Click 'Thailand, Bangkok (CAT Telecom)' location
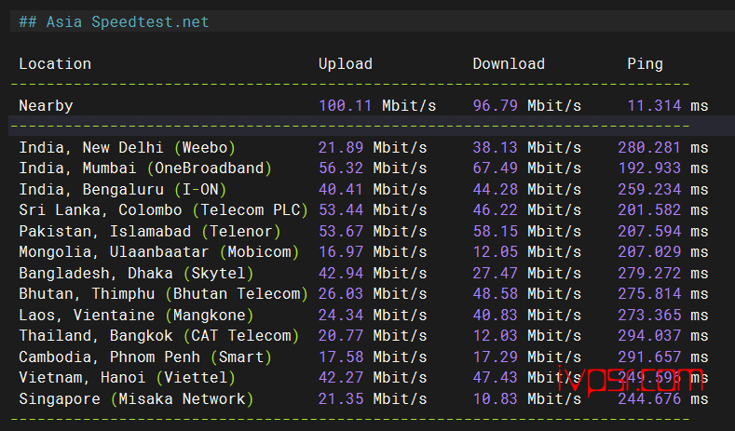This screenshot has width=735, height=431. point(159,336)
